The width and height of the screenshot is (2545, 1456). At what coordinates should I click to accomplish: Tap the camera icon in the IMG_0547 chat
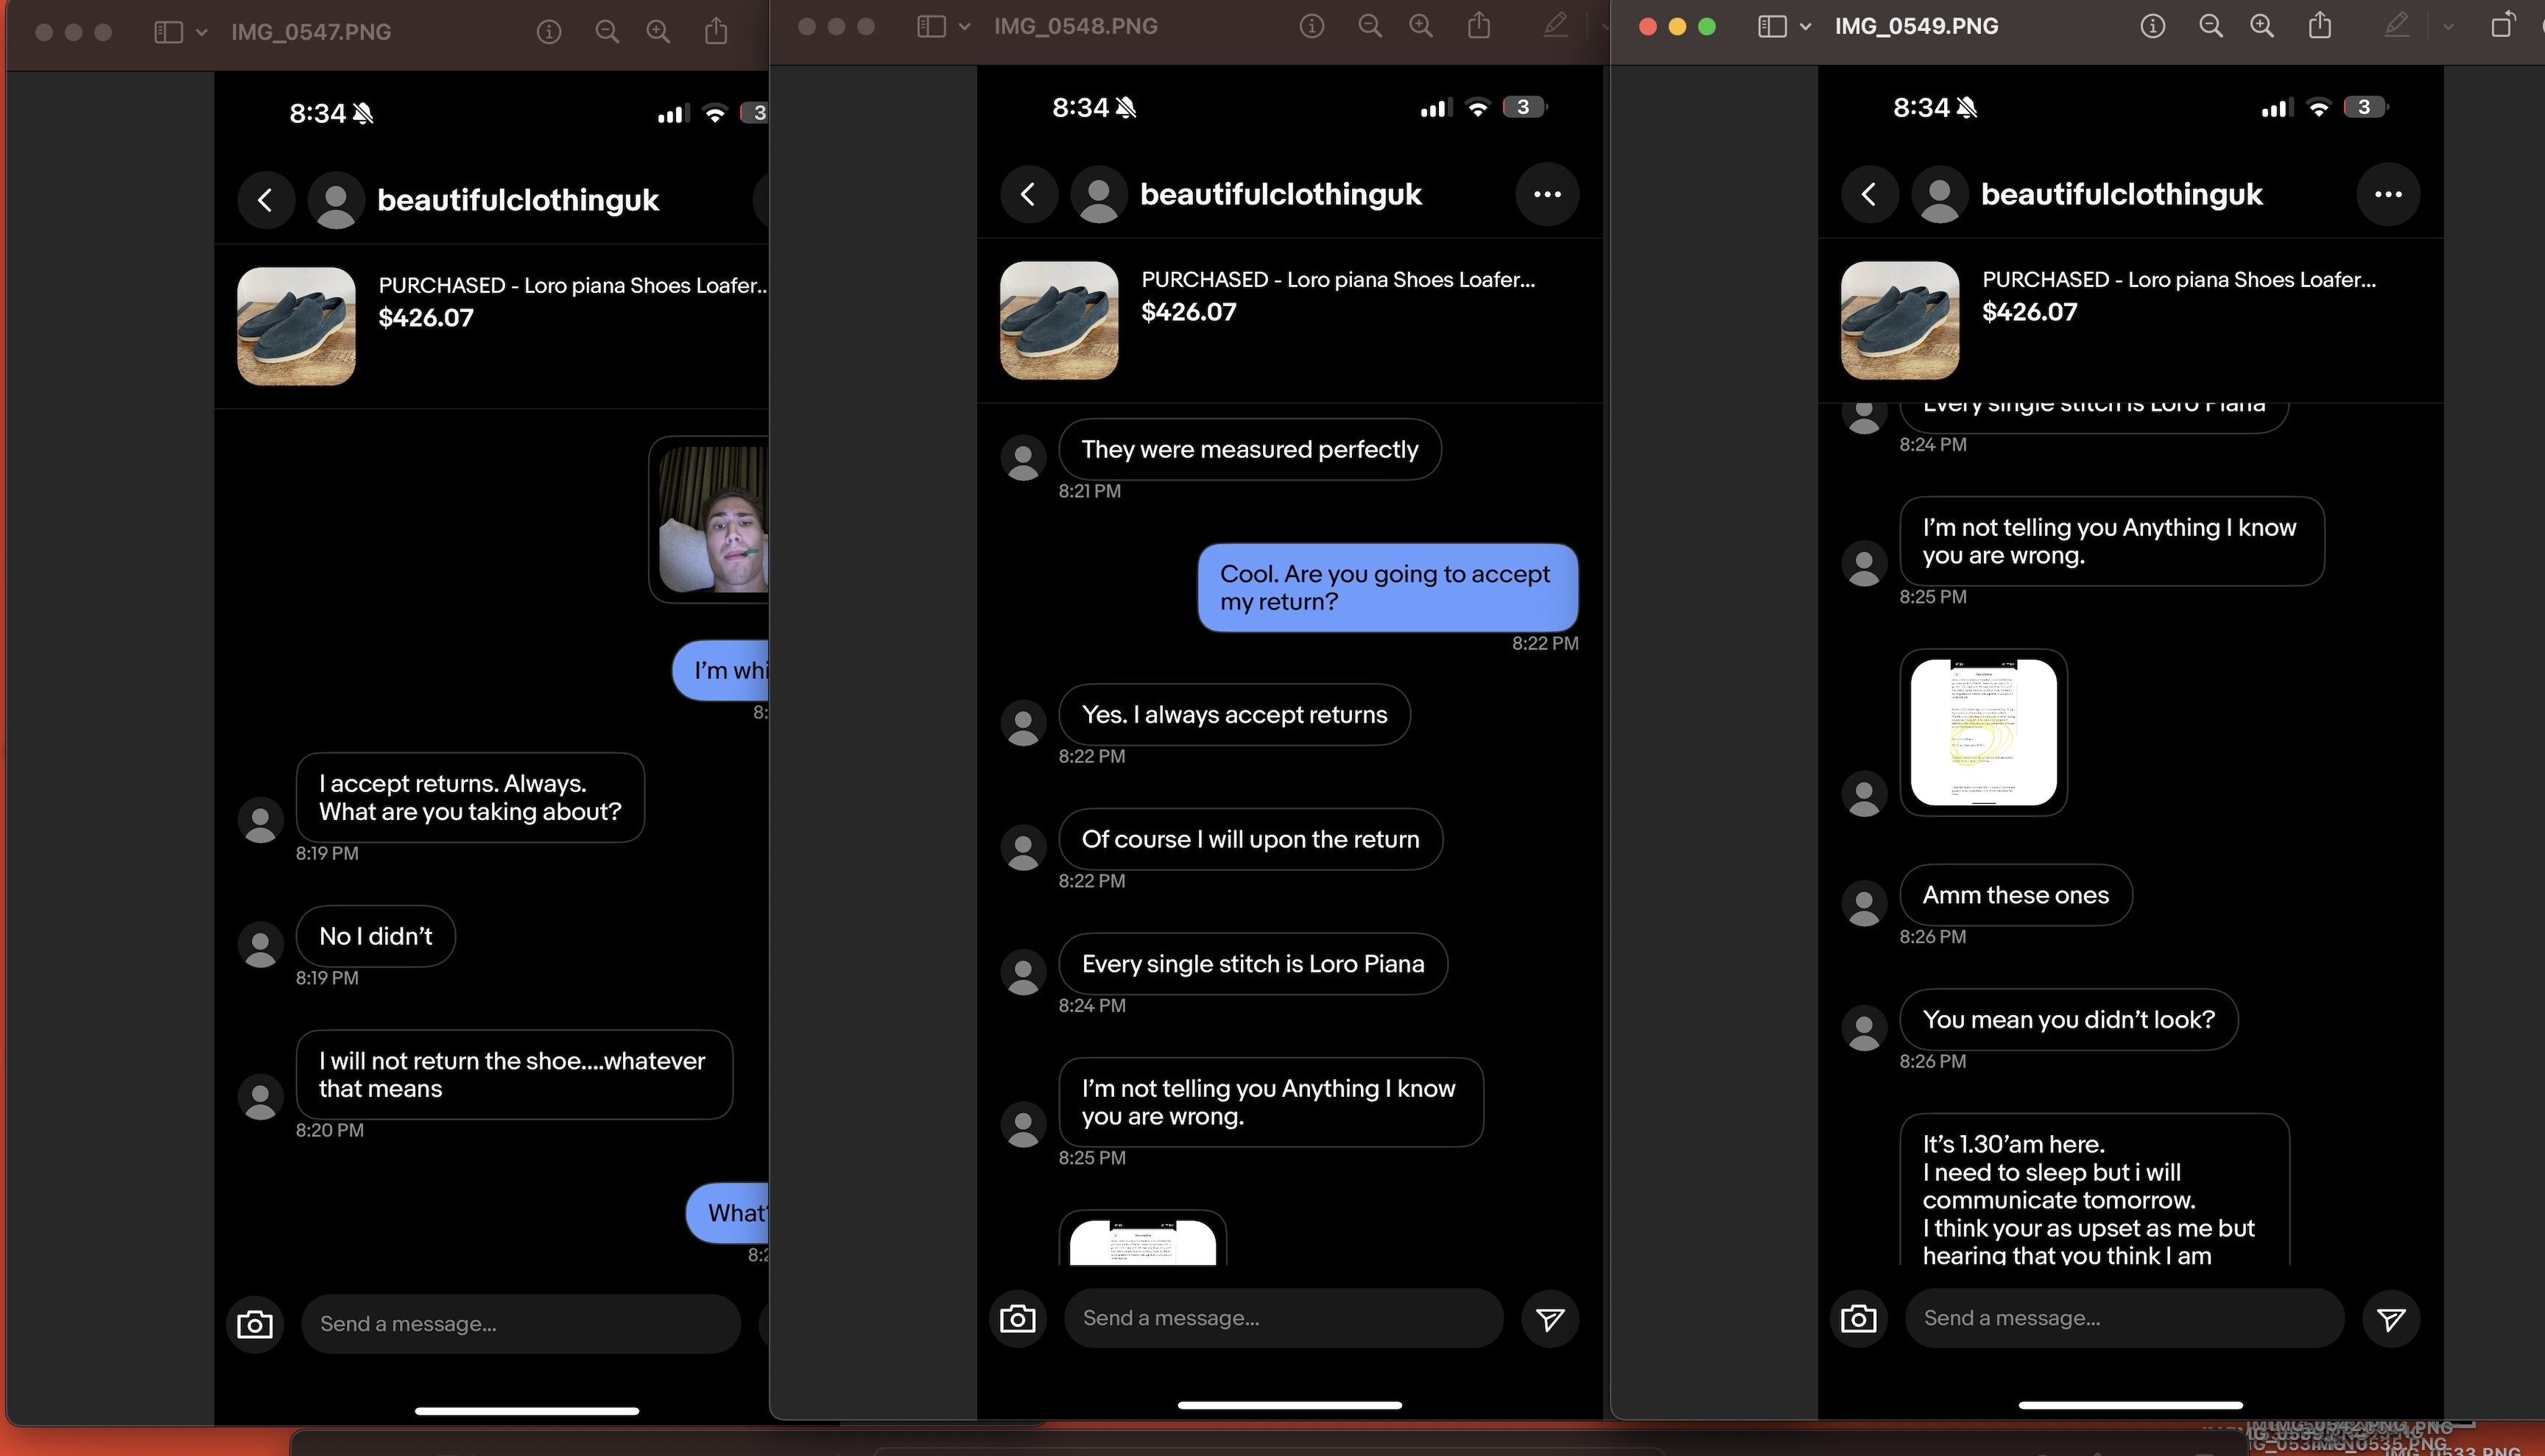click(x=255, y=1324)
